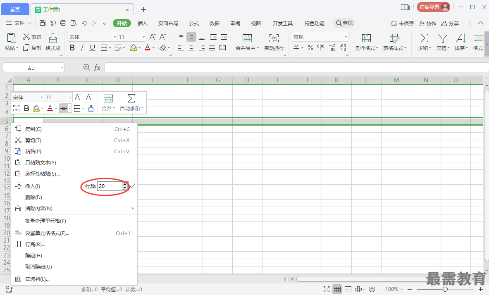This screenshot has height=295, width=489.
Task: Click the Guest Login (访客登录) button
Action: pyautogui.click(x=434, y=7)
